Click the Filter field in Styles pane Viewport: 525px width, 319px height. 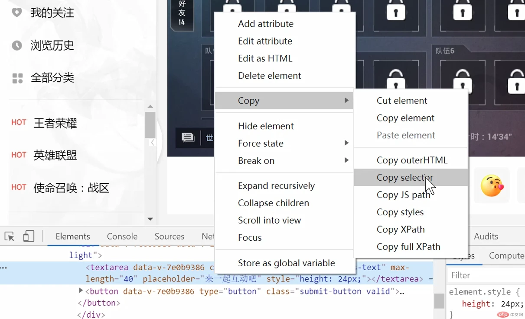(486, 275)
